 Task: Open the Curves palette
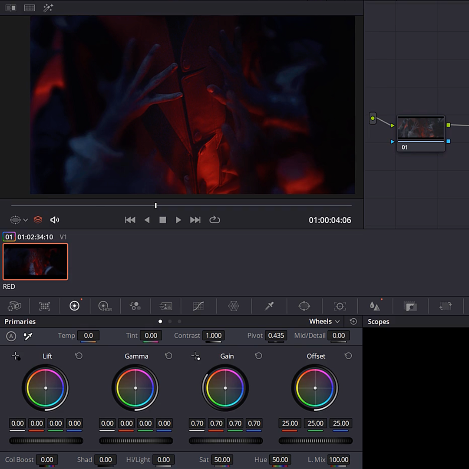point(198,306)
